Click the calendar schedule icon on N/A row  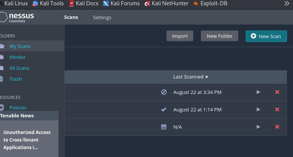point(164,127)
